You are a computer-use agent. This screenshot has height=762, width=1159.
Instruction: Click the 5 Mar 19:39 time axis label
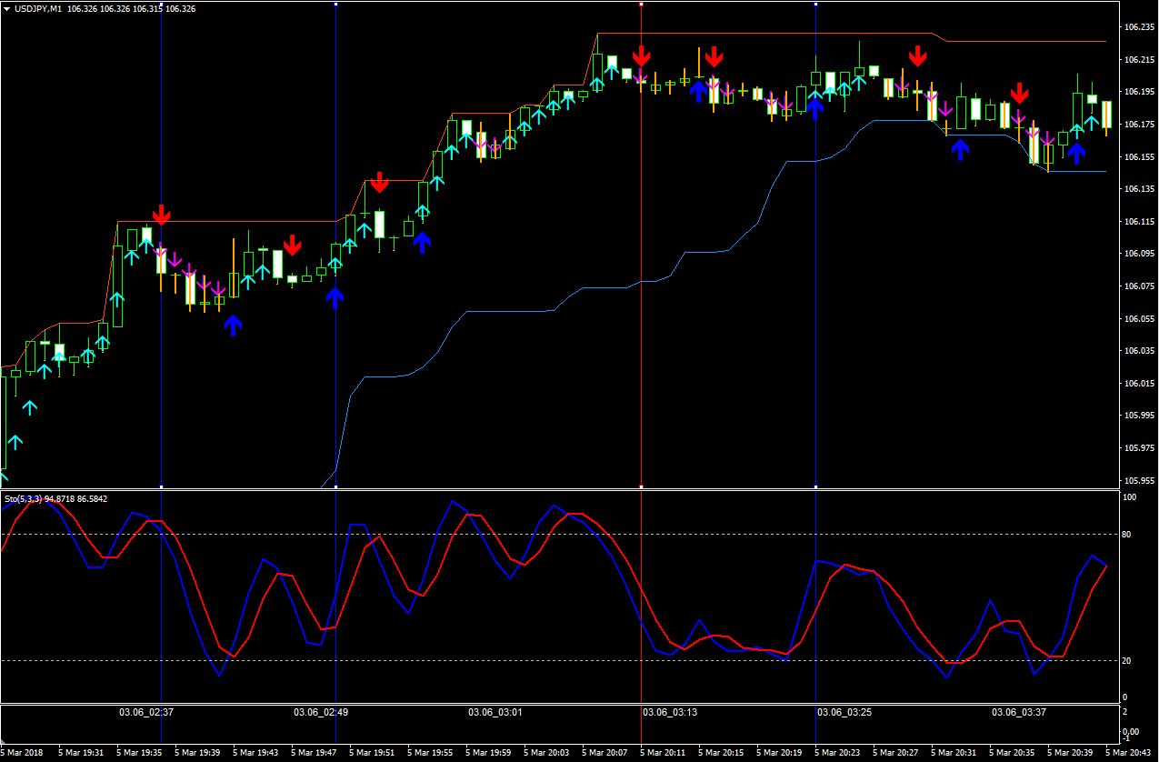[197, 753]
